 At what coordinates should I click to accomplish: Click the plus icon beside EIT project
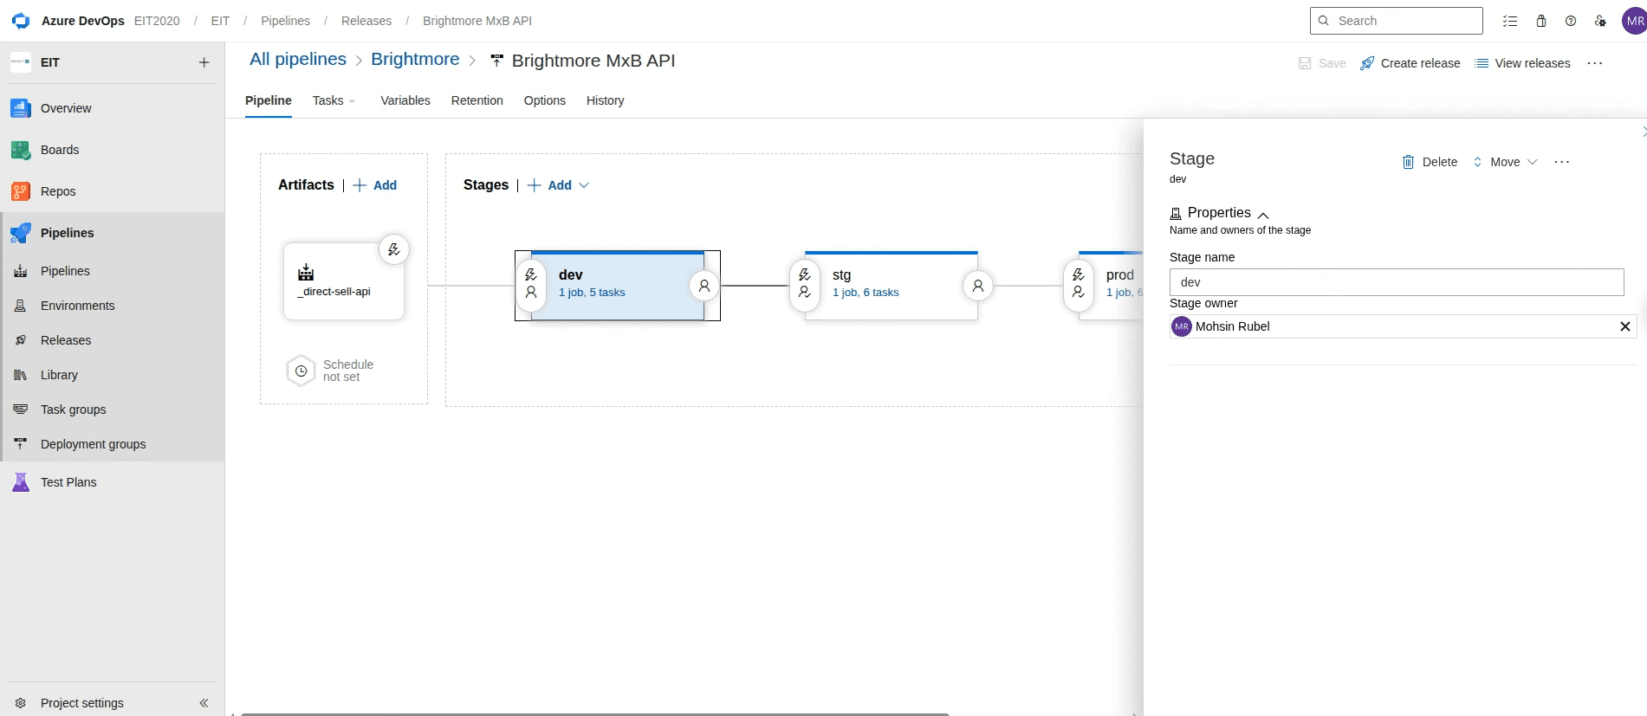click(204, 62)
